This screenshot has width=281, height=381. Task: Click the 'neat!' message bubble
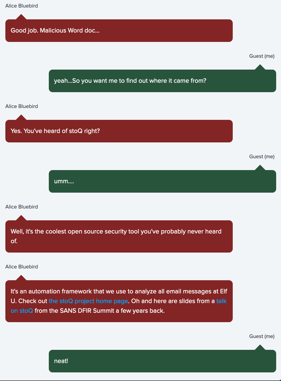tap(162, 361)
